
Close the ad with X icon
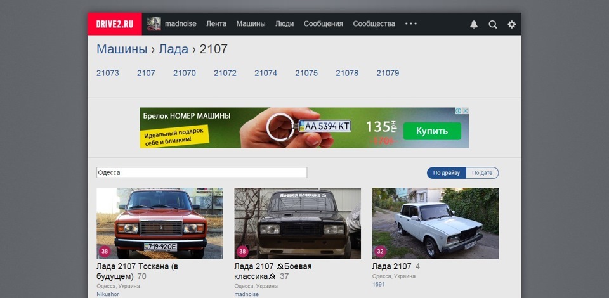tap(466, 111)
